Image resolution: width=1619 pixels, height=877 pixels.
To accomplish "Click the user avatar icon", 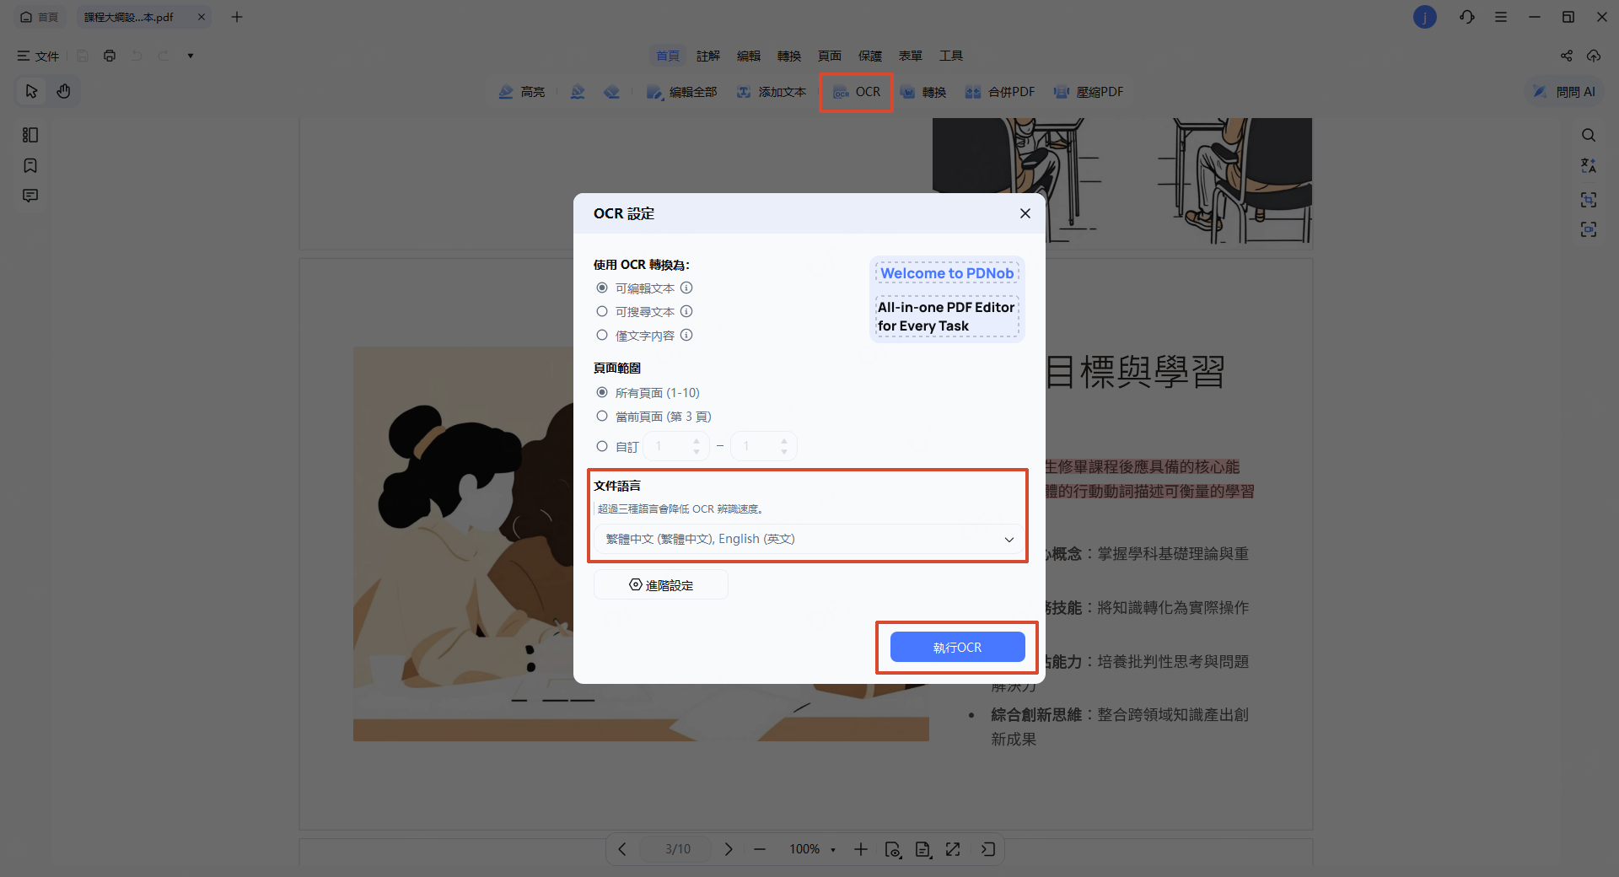I will [1425, 17].
